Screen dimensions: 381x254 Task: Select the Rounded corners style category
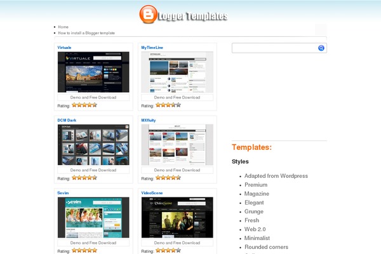click(266, 247)
